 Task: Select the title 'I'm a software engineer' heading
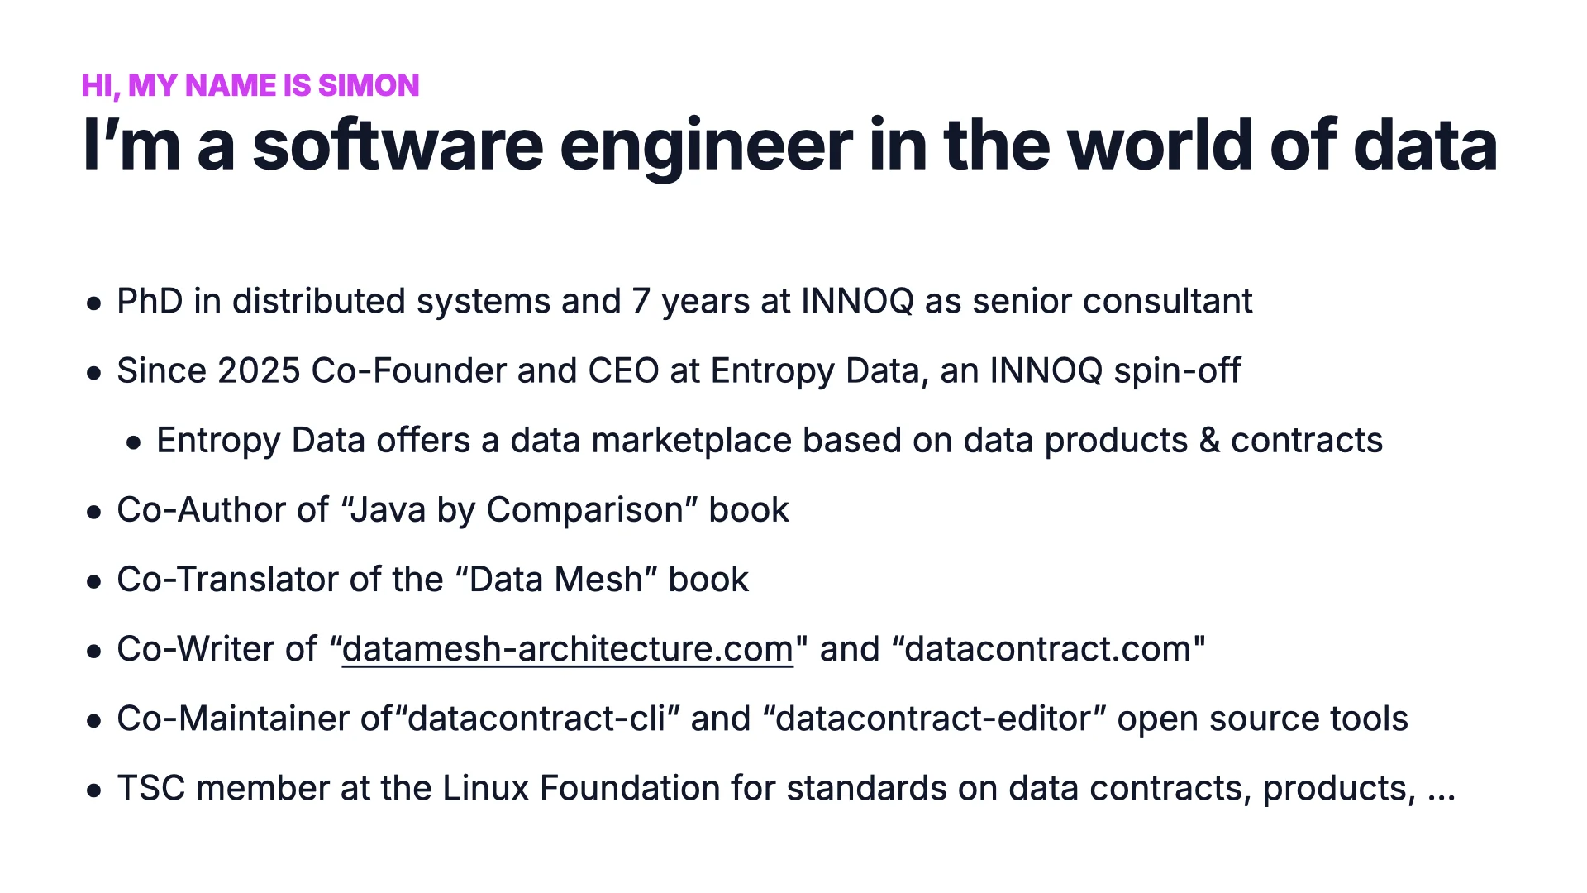point(790,147)
